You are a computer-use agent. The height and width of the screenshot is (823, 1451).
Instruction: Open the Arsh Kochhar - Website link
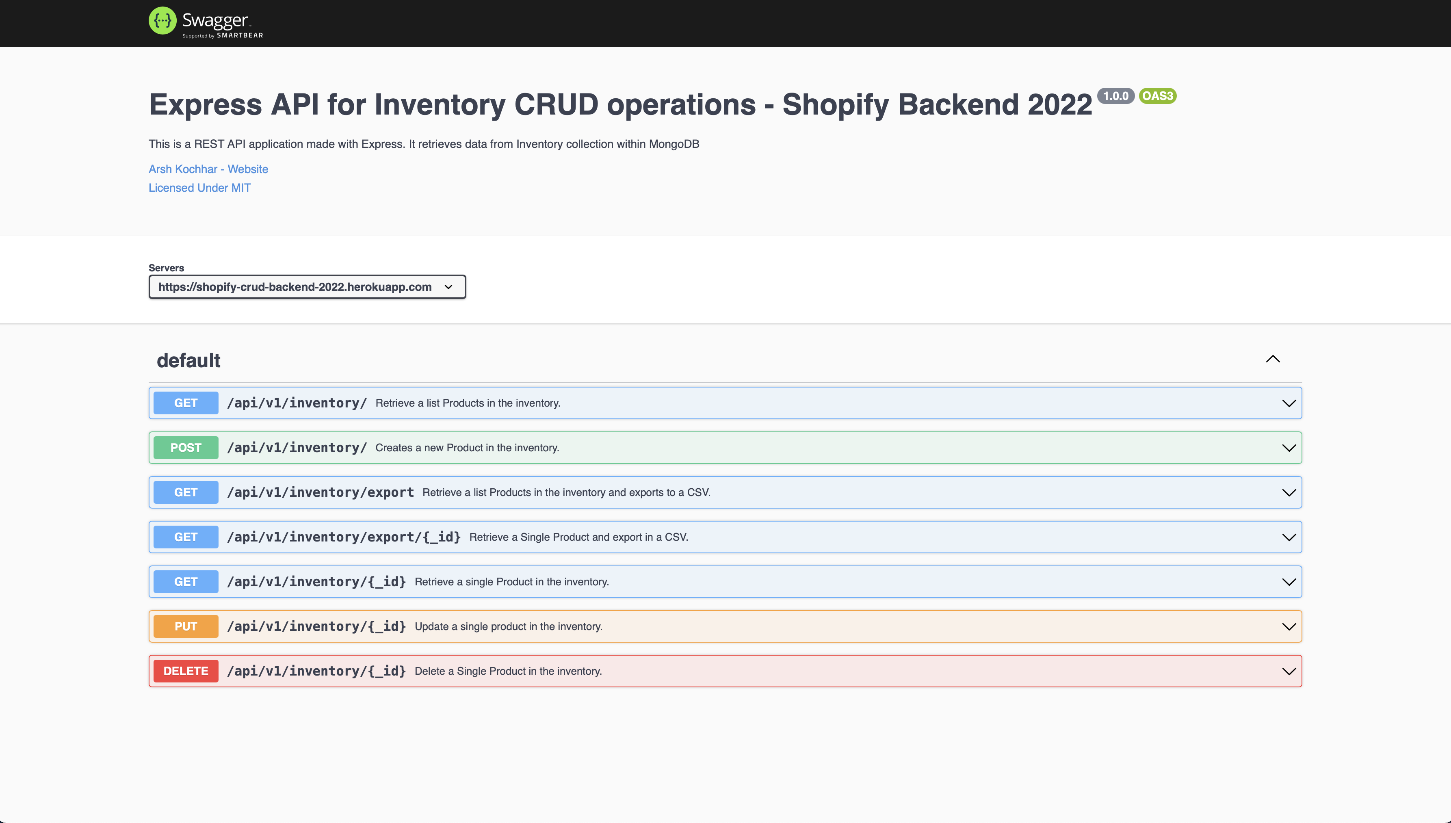point(208,169)
